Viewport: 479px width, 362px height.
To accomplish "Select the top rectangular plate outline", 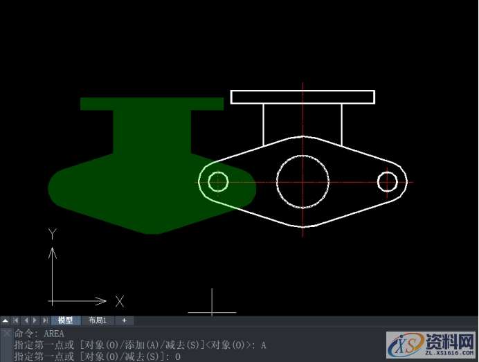I will [302, 91].
